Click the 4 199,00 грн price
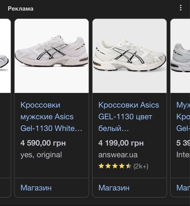 121,143
